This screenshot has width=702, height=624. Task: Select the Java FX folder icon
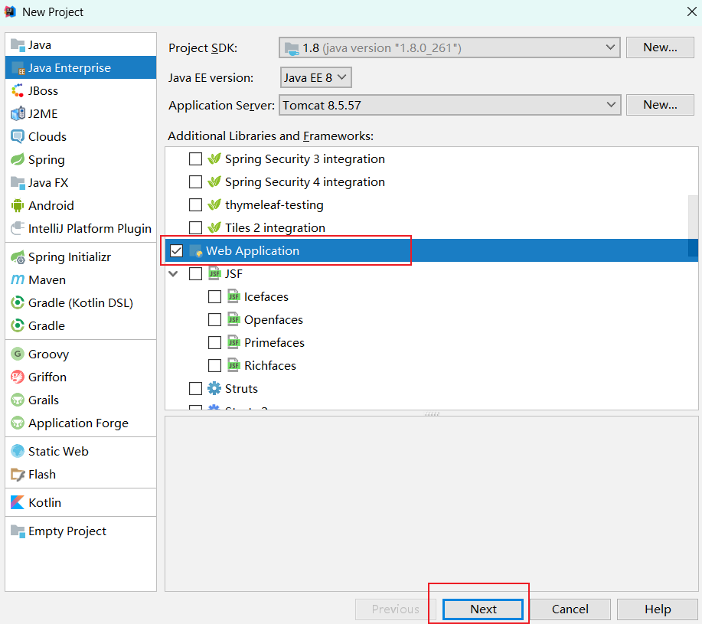[x=18, y=183]
